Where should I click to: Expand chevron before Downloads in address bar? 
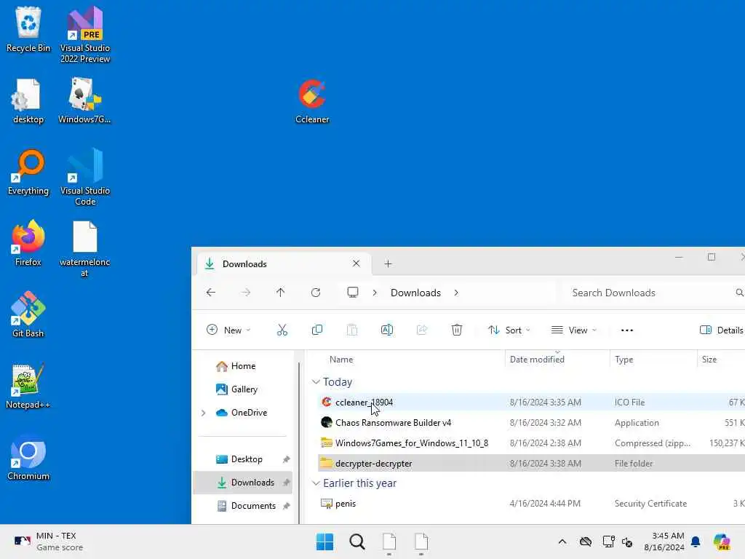click(375, 293)
